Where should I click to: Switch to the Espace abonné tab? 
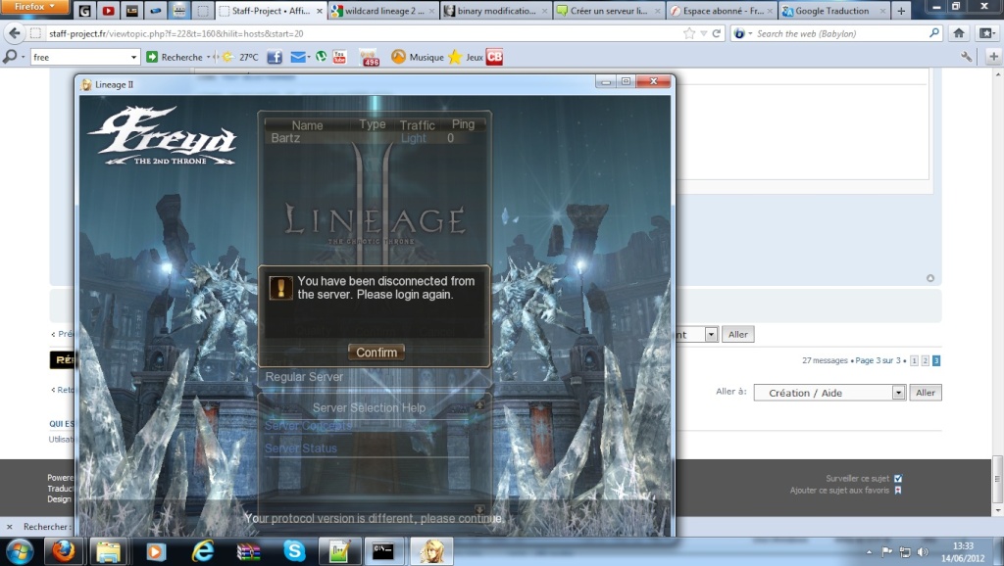(x=721, y=11)
